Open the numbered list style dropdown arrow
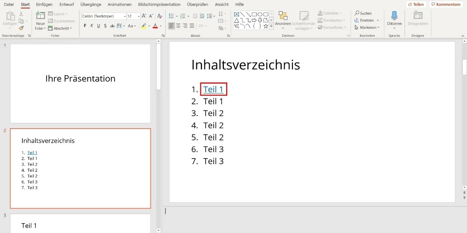Image resolution: width=467 pixels, height=233 pixels. 188,16
